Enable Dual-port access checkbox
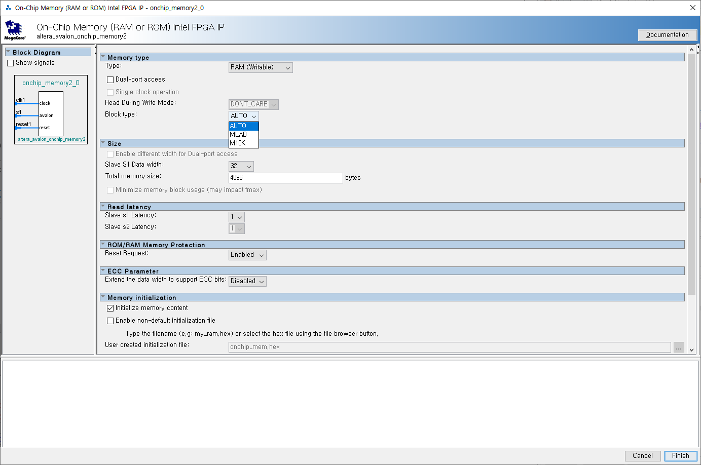The width and height of the screenshot is (701, 465). click(x=110, y=80)
